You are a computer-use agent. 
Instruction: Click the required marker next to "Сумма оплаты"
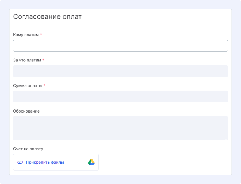click(44, 85)
